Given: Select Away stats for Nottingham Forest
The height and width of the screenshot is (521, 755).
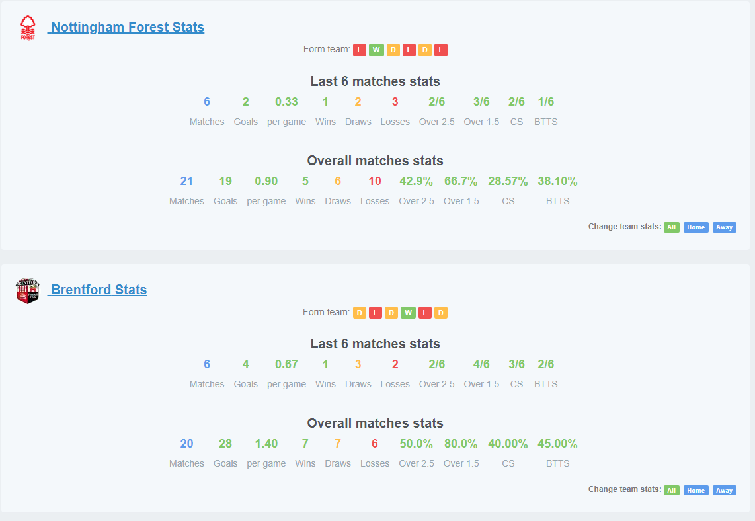Looking at the screenshot, I should point(724,227).
